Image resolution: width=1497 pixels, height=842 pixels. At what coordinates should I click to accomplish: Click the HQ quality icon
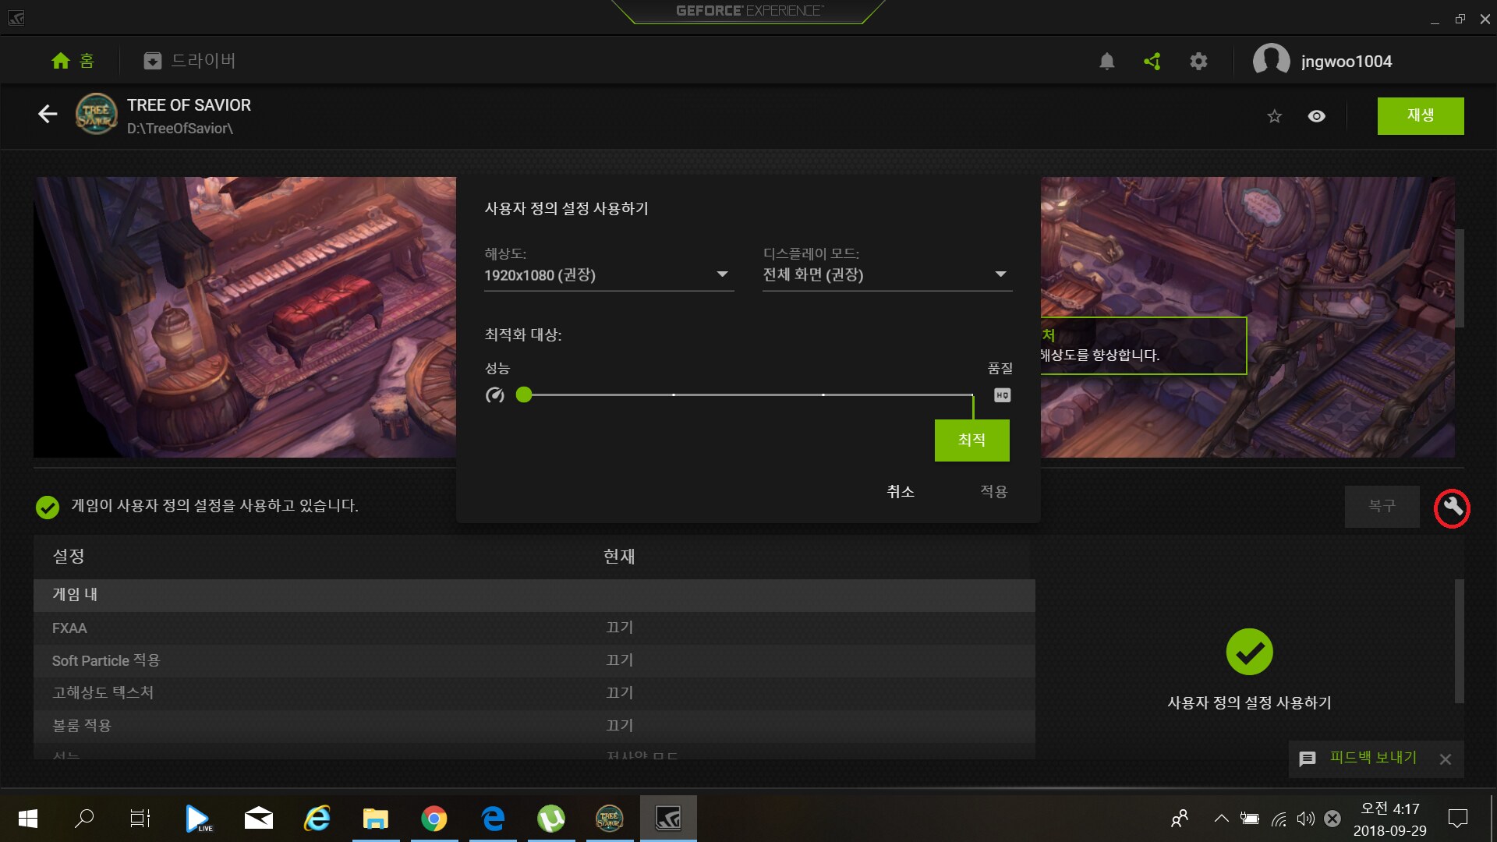point(1002,395)
